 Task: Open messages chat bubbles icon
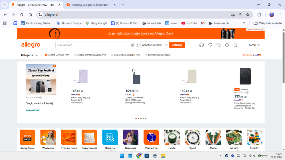pos(219,45)
